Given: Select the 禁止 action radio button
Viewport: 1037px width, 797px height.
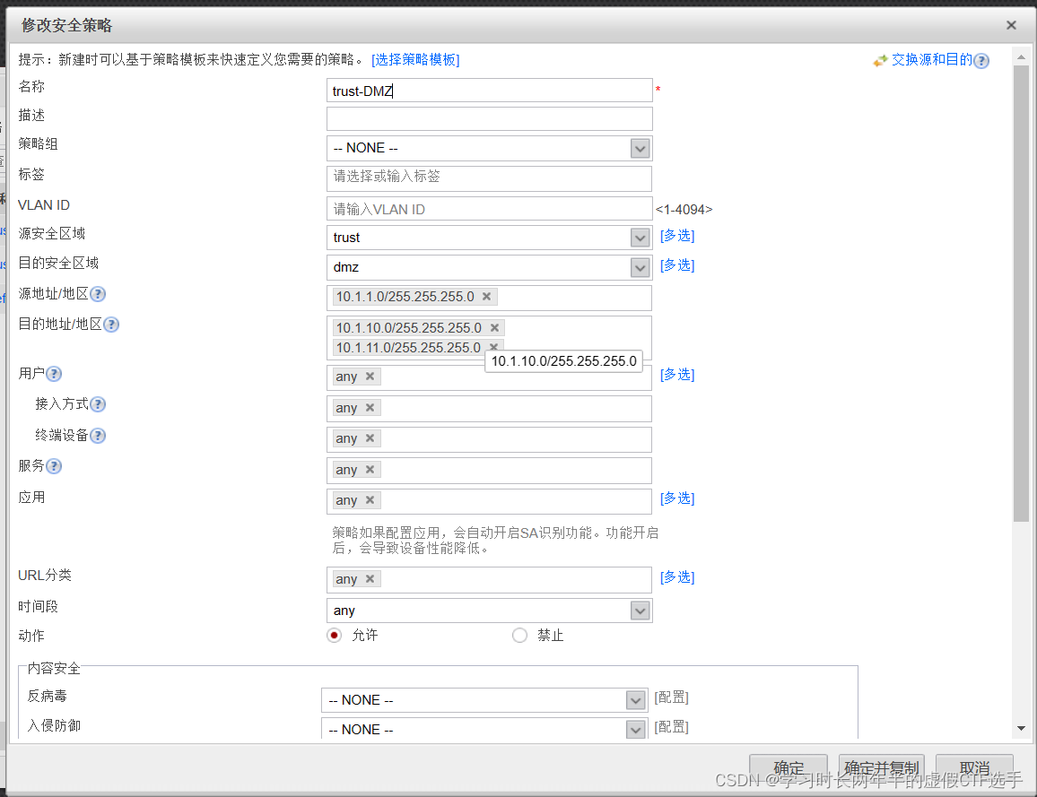Looking at the screenshot, I should coord(519,635).
